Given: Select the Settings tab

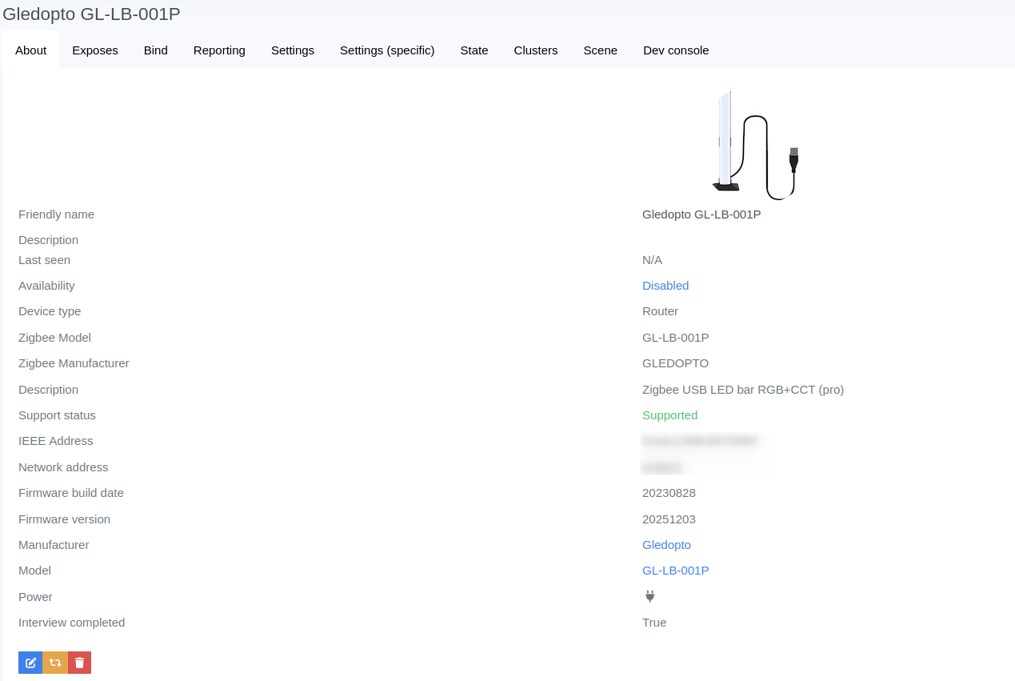Looking at the screenshot, I should pos(293,50).
